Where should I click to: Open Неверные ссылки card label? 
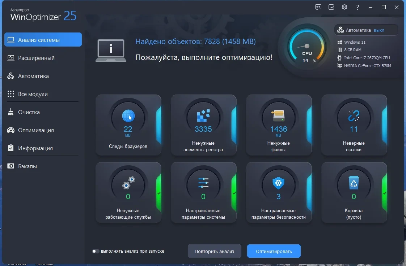click(354, 147)
